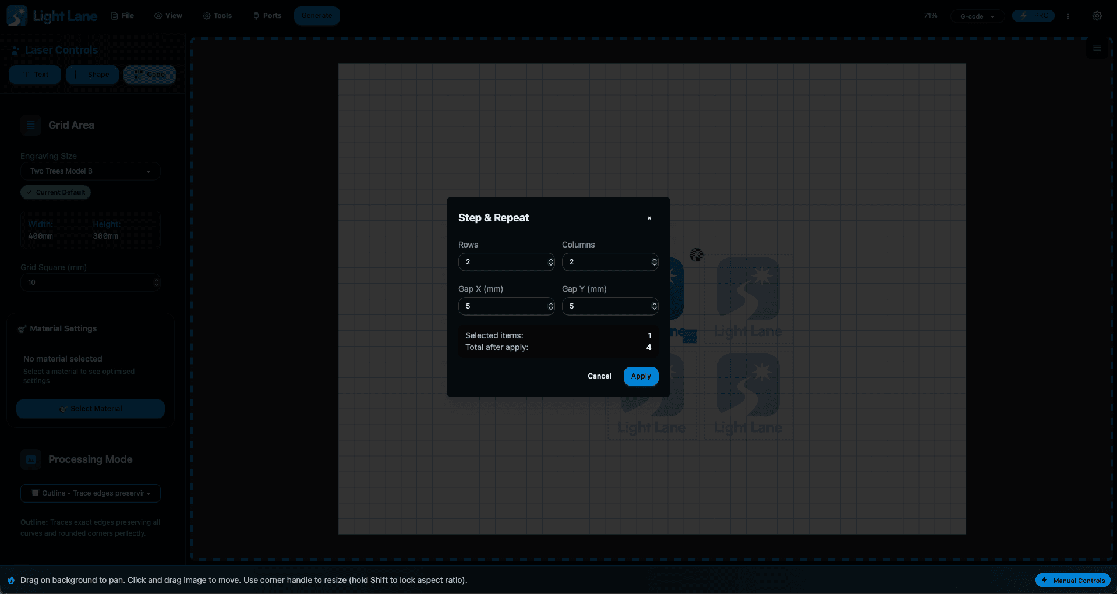Open the Tools gear icon in top bar
The width and height of the screenshot is (1117, 594).
pos(205,16)
